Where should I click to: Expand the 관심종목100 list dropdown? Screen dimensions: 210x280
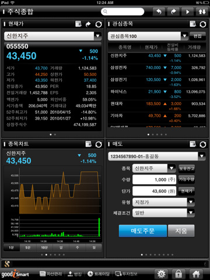pos(184,36)
